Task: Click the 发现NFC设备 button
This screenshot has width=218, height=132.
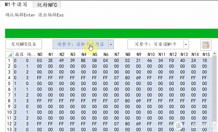Action: coord(24,44)
